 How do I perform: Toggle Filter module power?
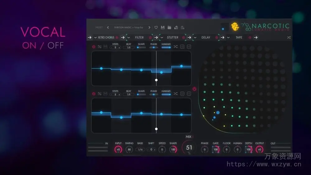150,38
